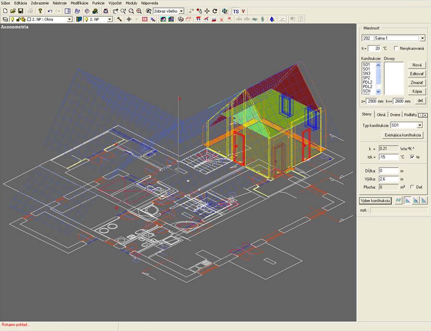Click the rotate view circular arrow icon

(214, 11)
